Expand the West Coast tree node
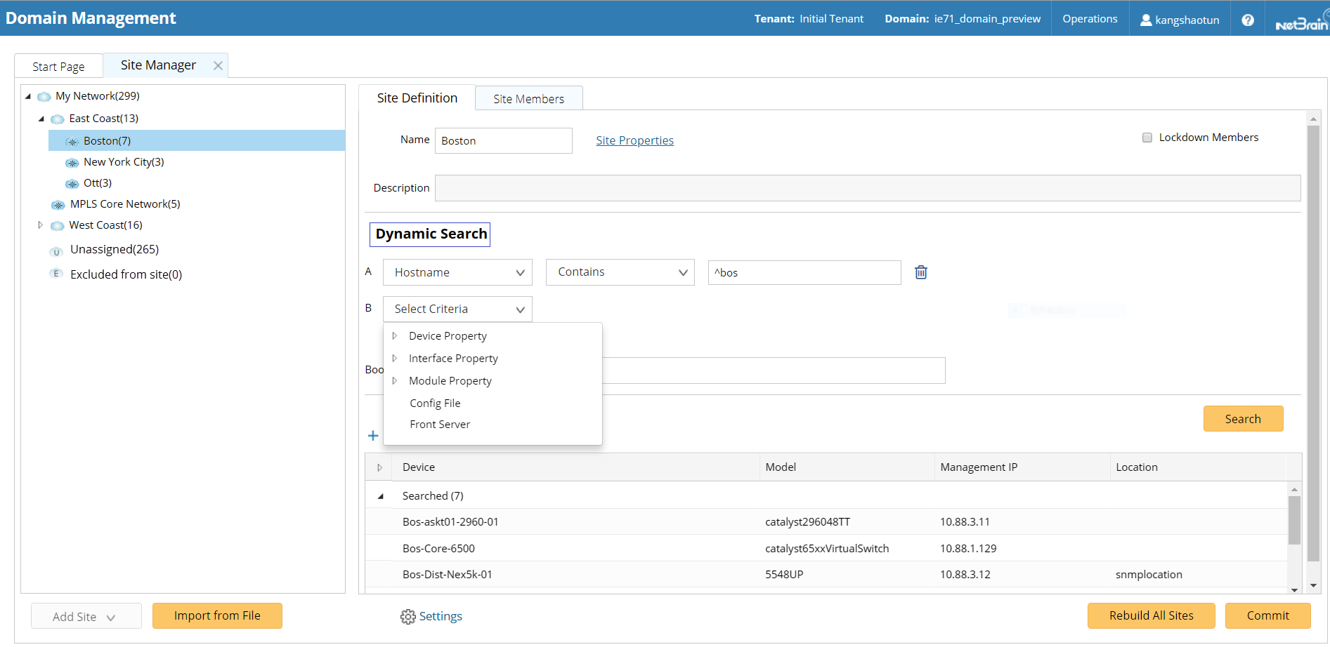Screen dimensions: 1330x647 pos(40,225)
